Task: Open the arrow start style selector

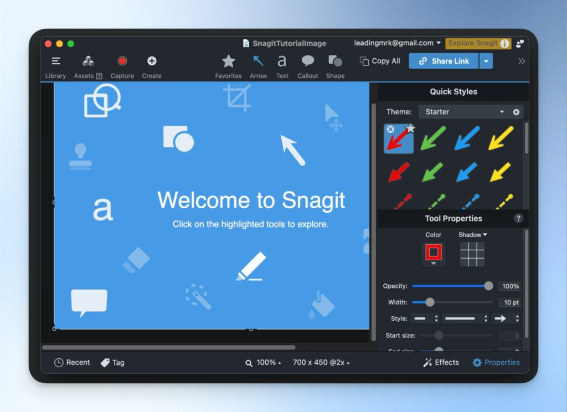Action: [x=426, y=318]
